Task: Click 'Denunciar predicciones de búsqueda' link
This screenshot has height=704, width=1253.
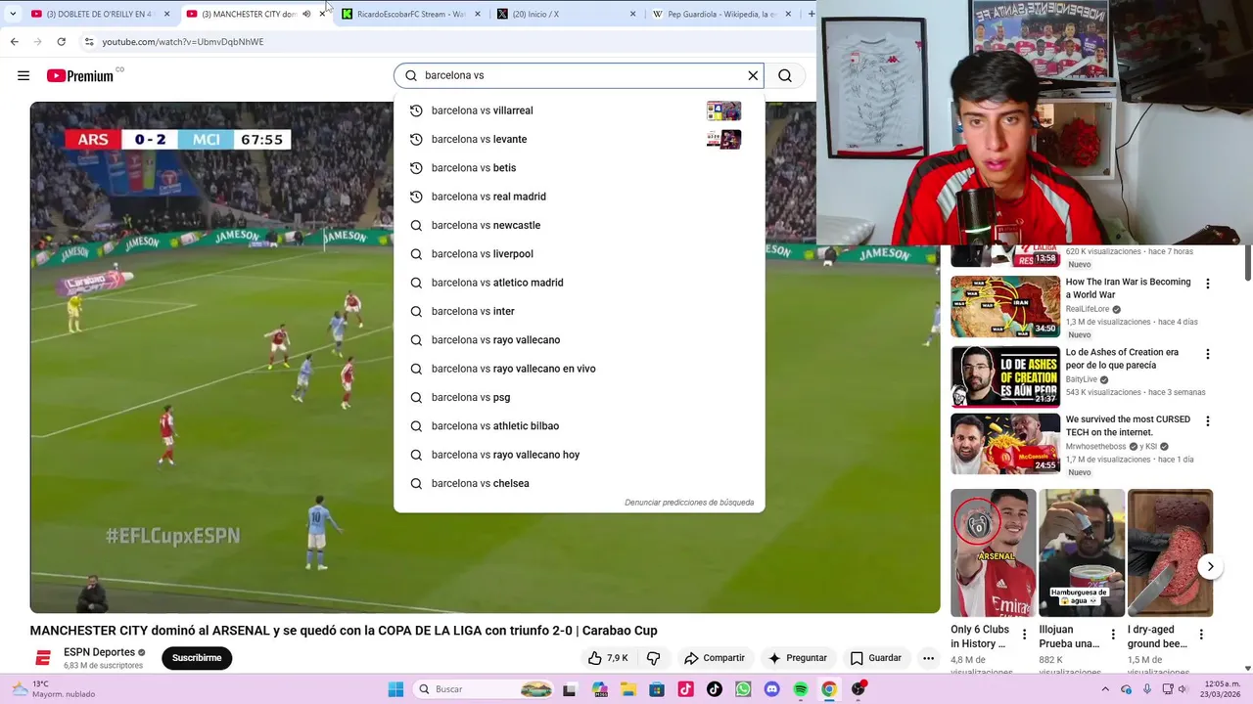Action: click(x=689, y=503)
